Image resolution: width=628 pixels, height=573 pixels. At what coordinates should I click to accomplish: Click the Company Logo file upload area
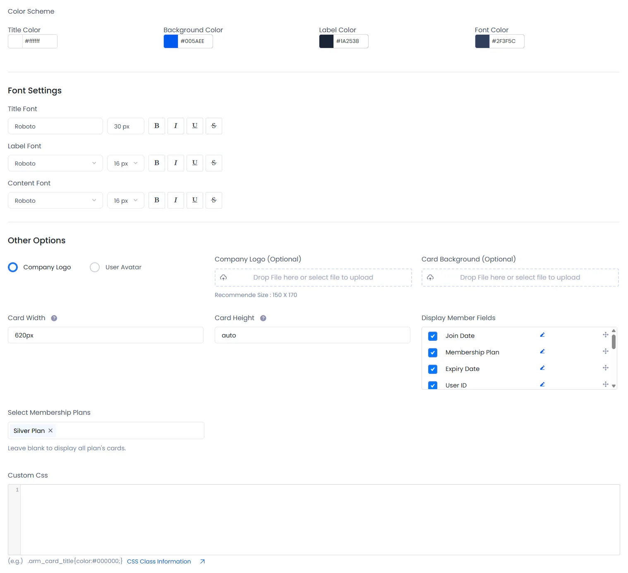(313, 277)
